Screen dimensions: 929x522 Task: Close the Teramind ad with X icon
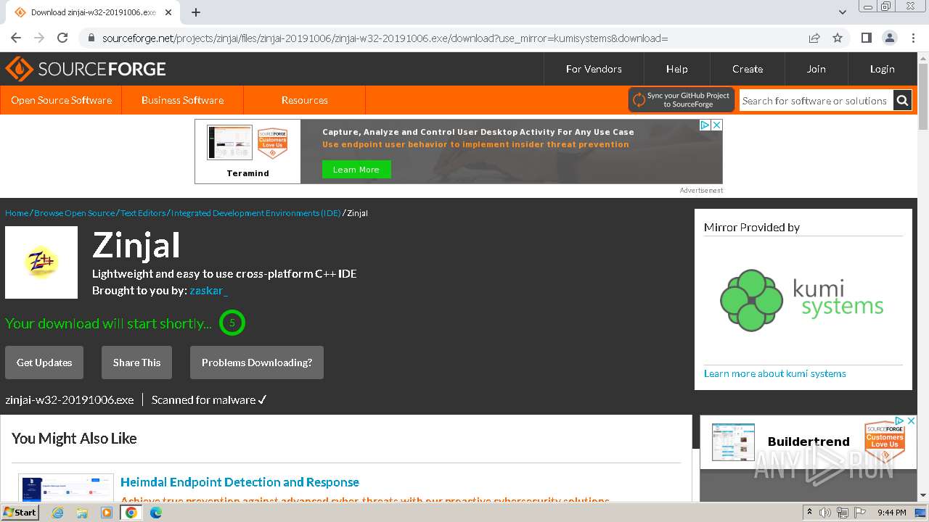click(x=716, y=125)
